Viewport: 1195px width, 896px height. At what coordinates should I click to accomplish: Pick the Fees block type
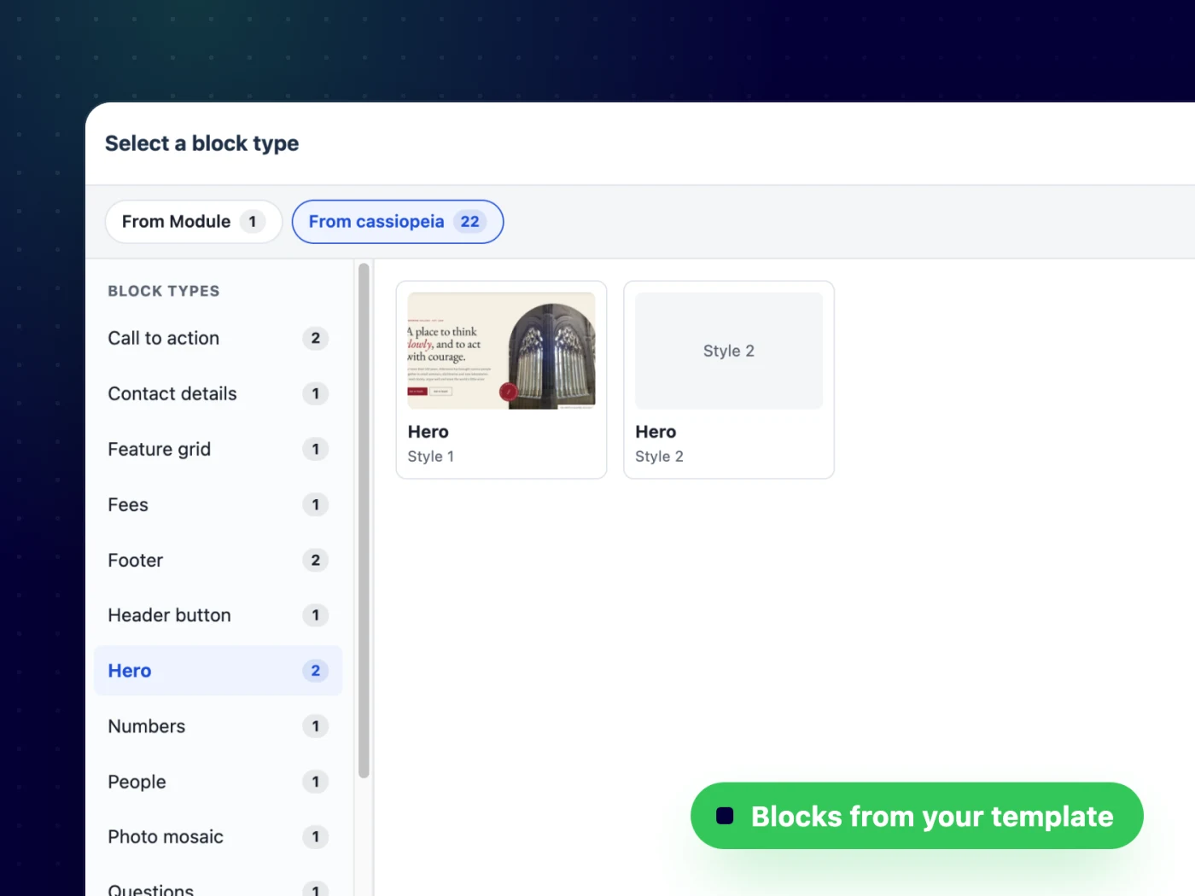click(x=219, y=505)
